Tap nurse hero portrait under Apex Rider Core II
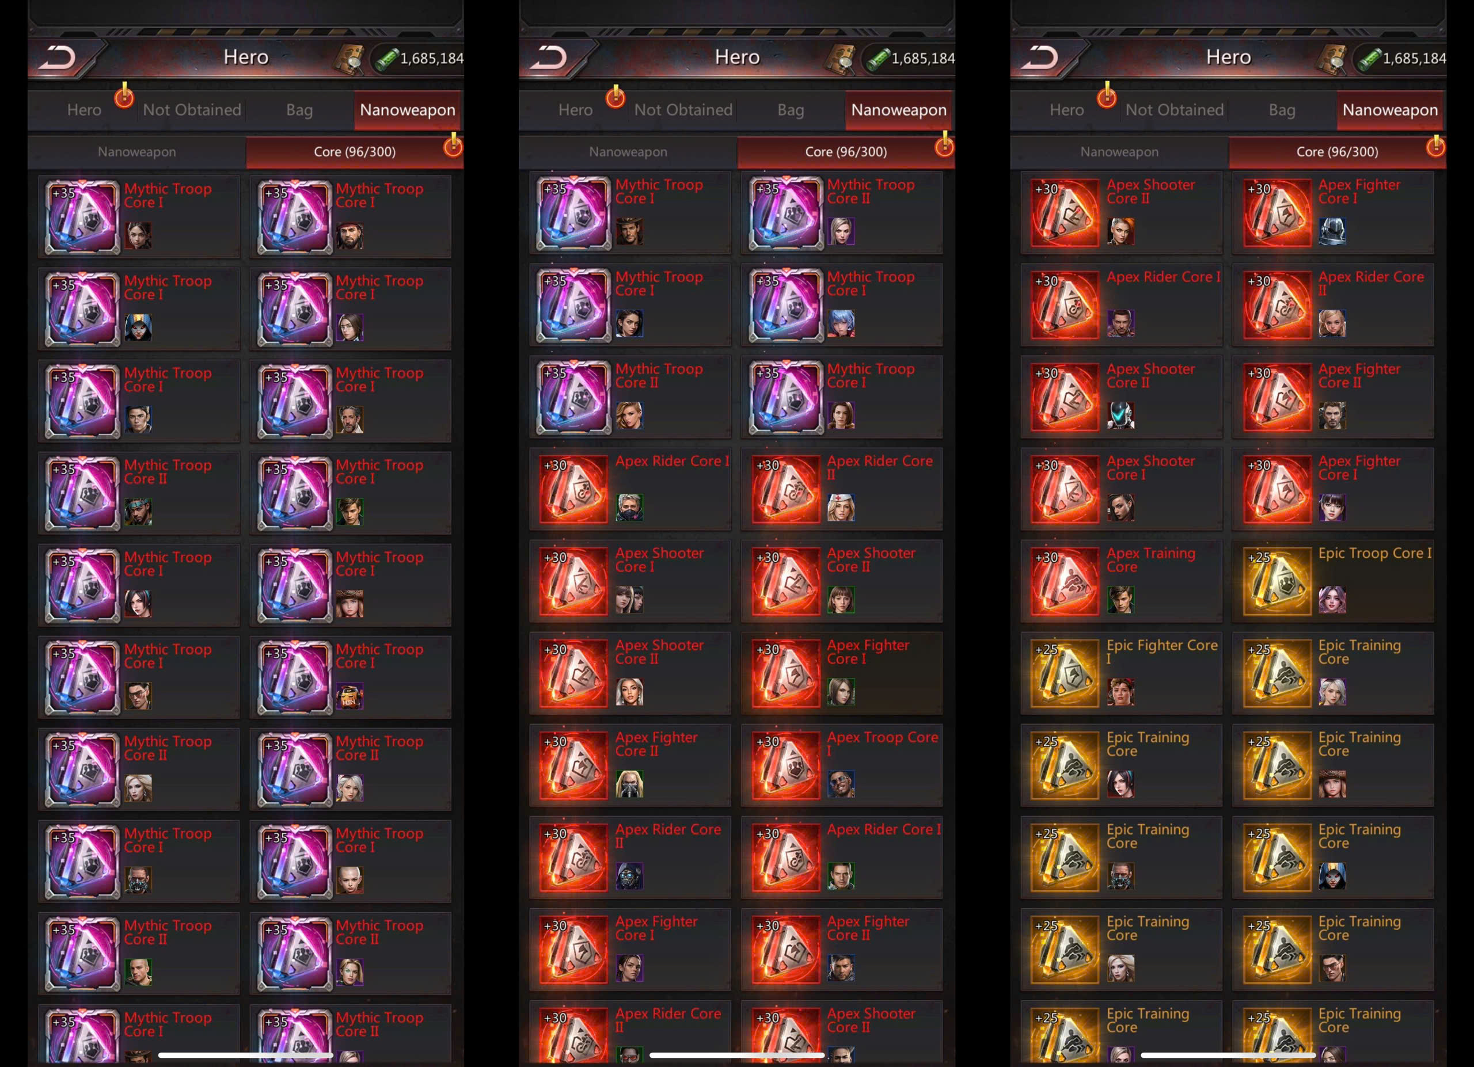This screenshot has height=1067, width=1474. click(841, 508)
